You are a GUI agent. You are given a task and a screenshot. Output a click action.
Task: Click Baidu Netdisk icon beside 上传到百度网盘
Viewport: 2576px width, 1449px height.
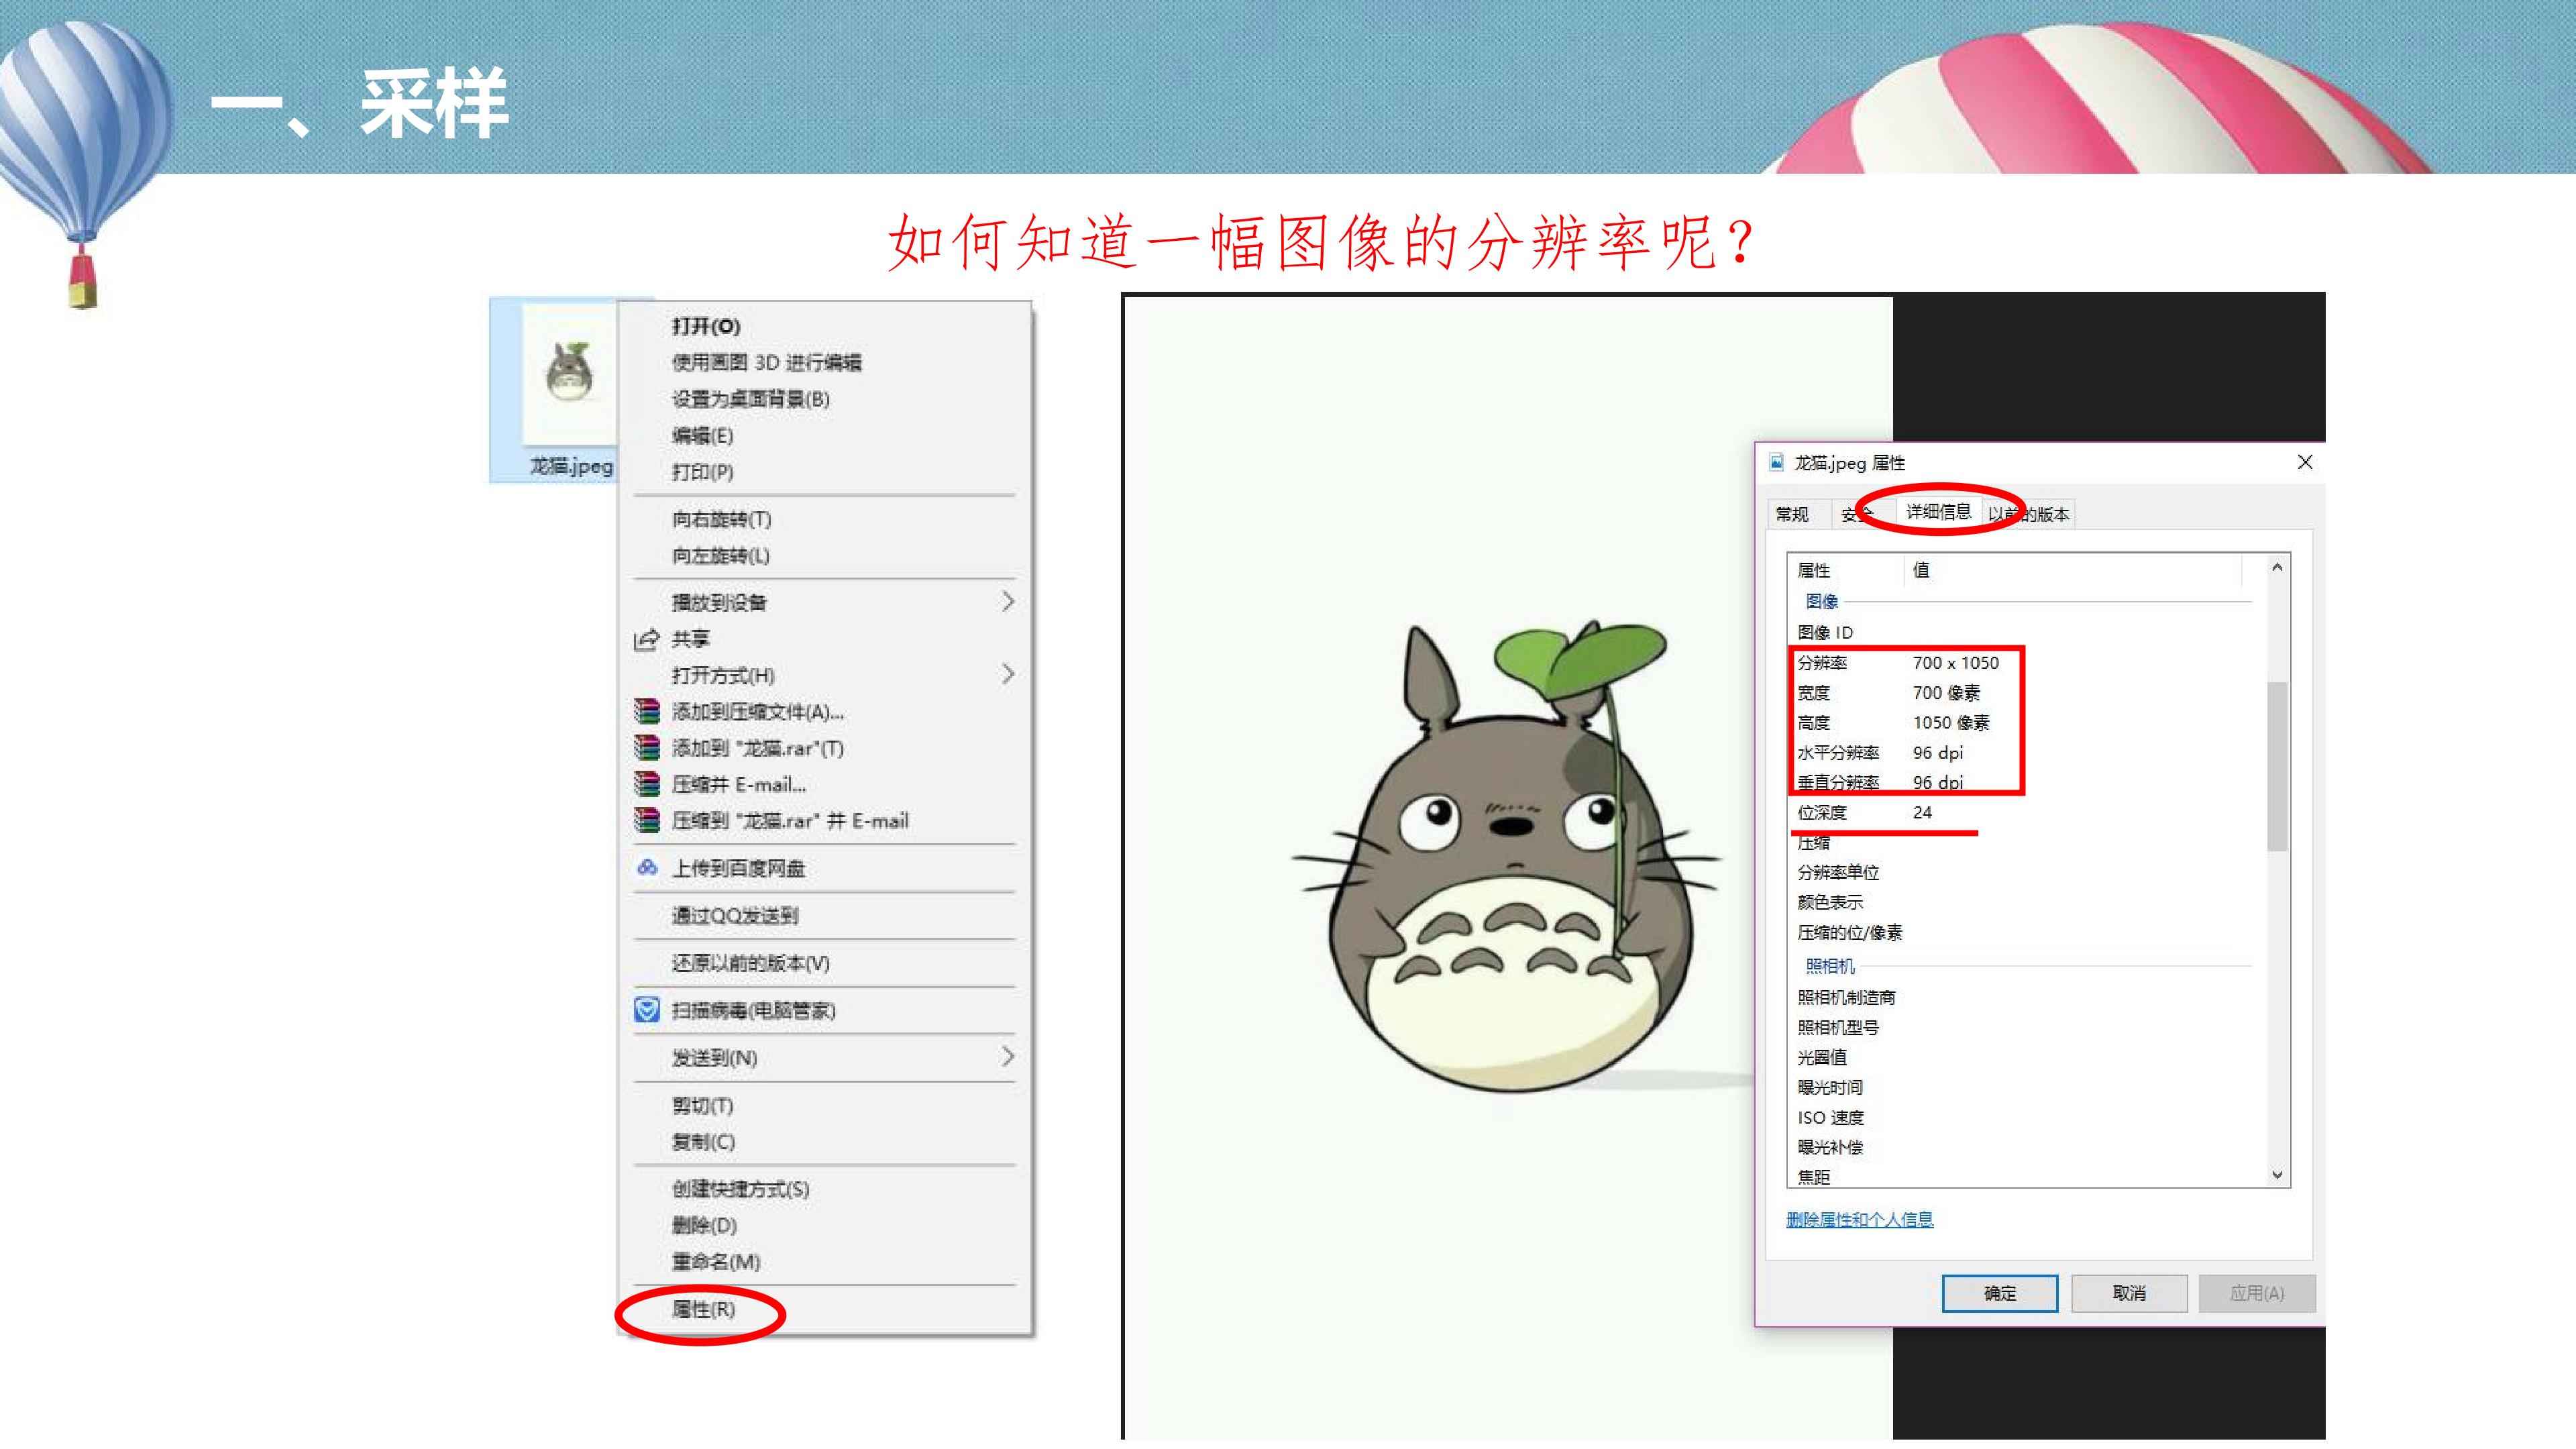[x=648, y=868]
